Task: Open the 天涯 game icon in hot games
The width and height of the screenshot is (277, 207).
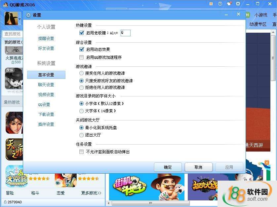Action: click(x=14, y=149)
